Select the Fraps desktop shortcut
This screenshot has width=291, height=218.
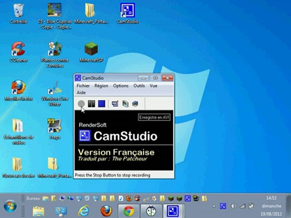[55, 129]
